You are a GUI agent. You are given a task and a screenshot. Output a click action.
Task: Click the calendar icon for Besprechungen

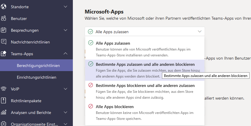[4, 30]
